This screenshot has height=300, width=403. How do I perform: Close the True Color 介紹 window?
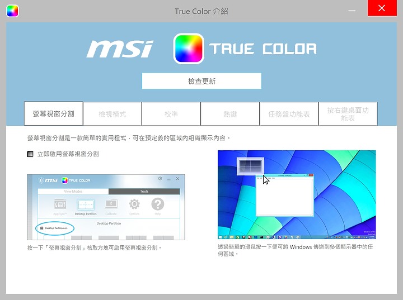coord(382,8)
